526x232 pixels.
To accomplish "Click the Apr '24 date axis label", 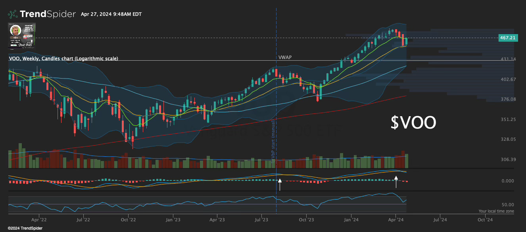I will 395,219.
